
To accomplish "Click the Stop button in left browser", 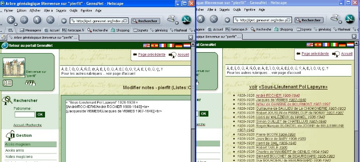I will tap(50, 20).
